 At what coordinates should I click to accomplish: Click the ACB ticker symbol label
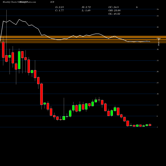tap(52, 2)
